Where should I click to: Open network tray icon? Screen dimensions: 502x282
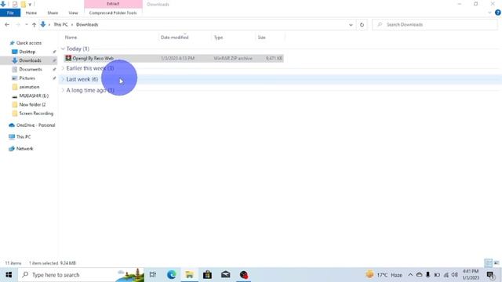pyautogui.click(x=446, y=275)
